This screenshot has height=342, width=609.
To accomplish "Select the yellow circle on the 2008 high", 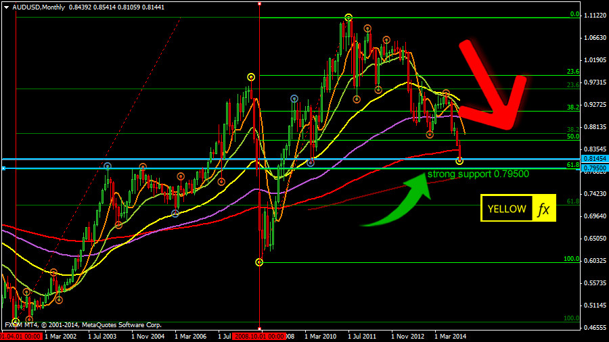I will pos(251,77).
